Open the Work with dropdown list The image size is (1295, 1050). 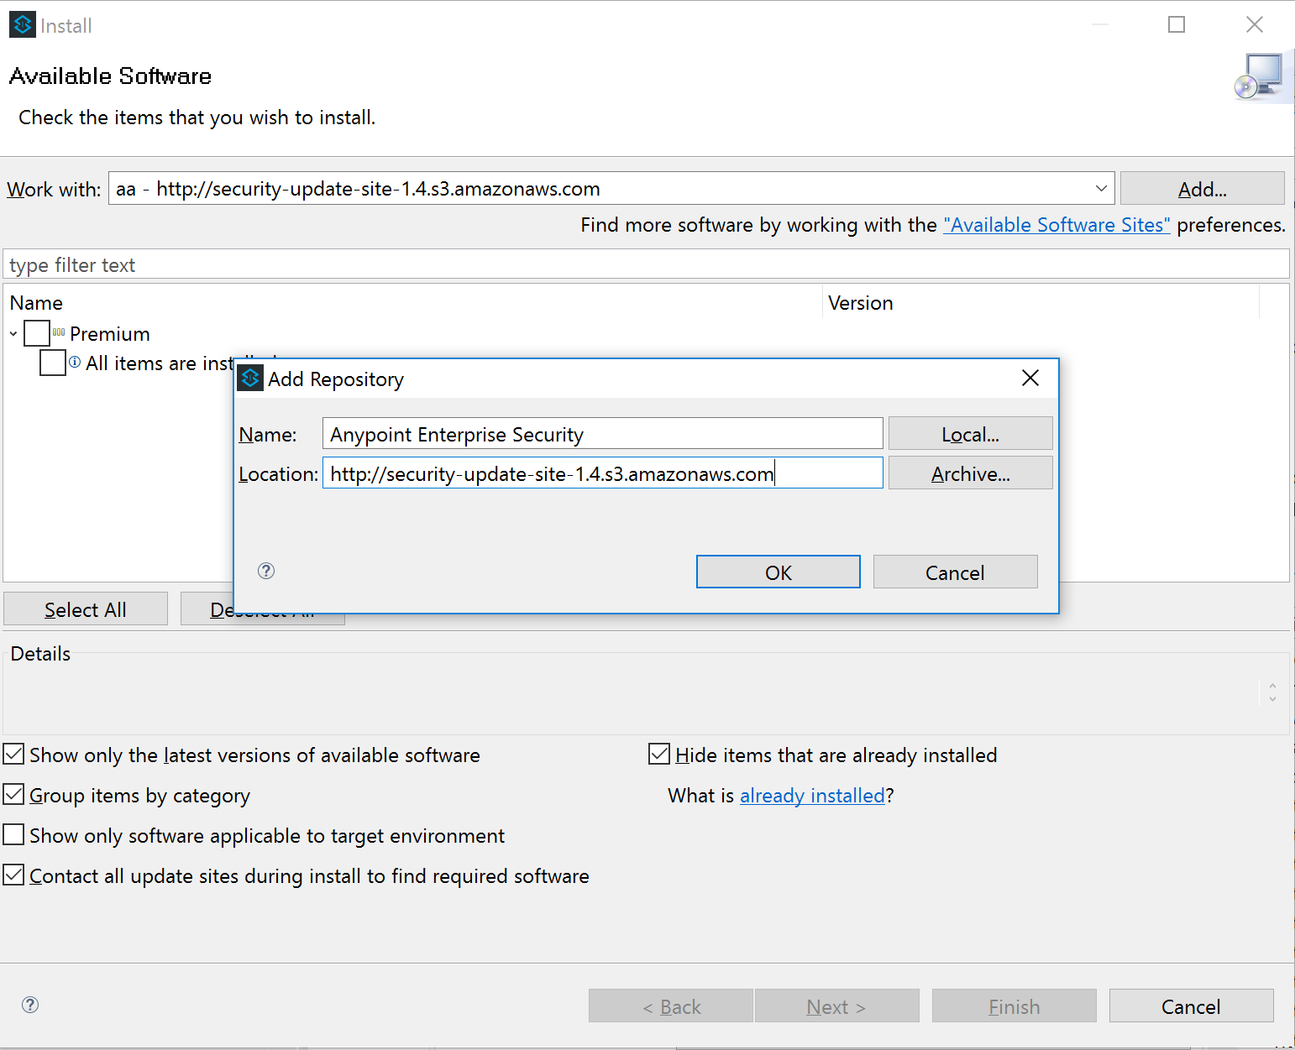[1101, 189]
